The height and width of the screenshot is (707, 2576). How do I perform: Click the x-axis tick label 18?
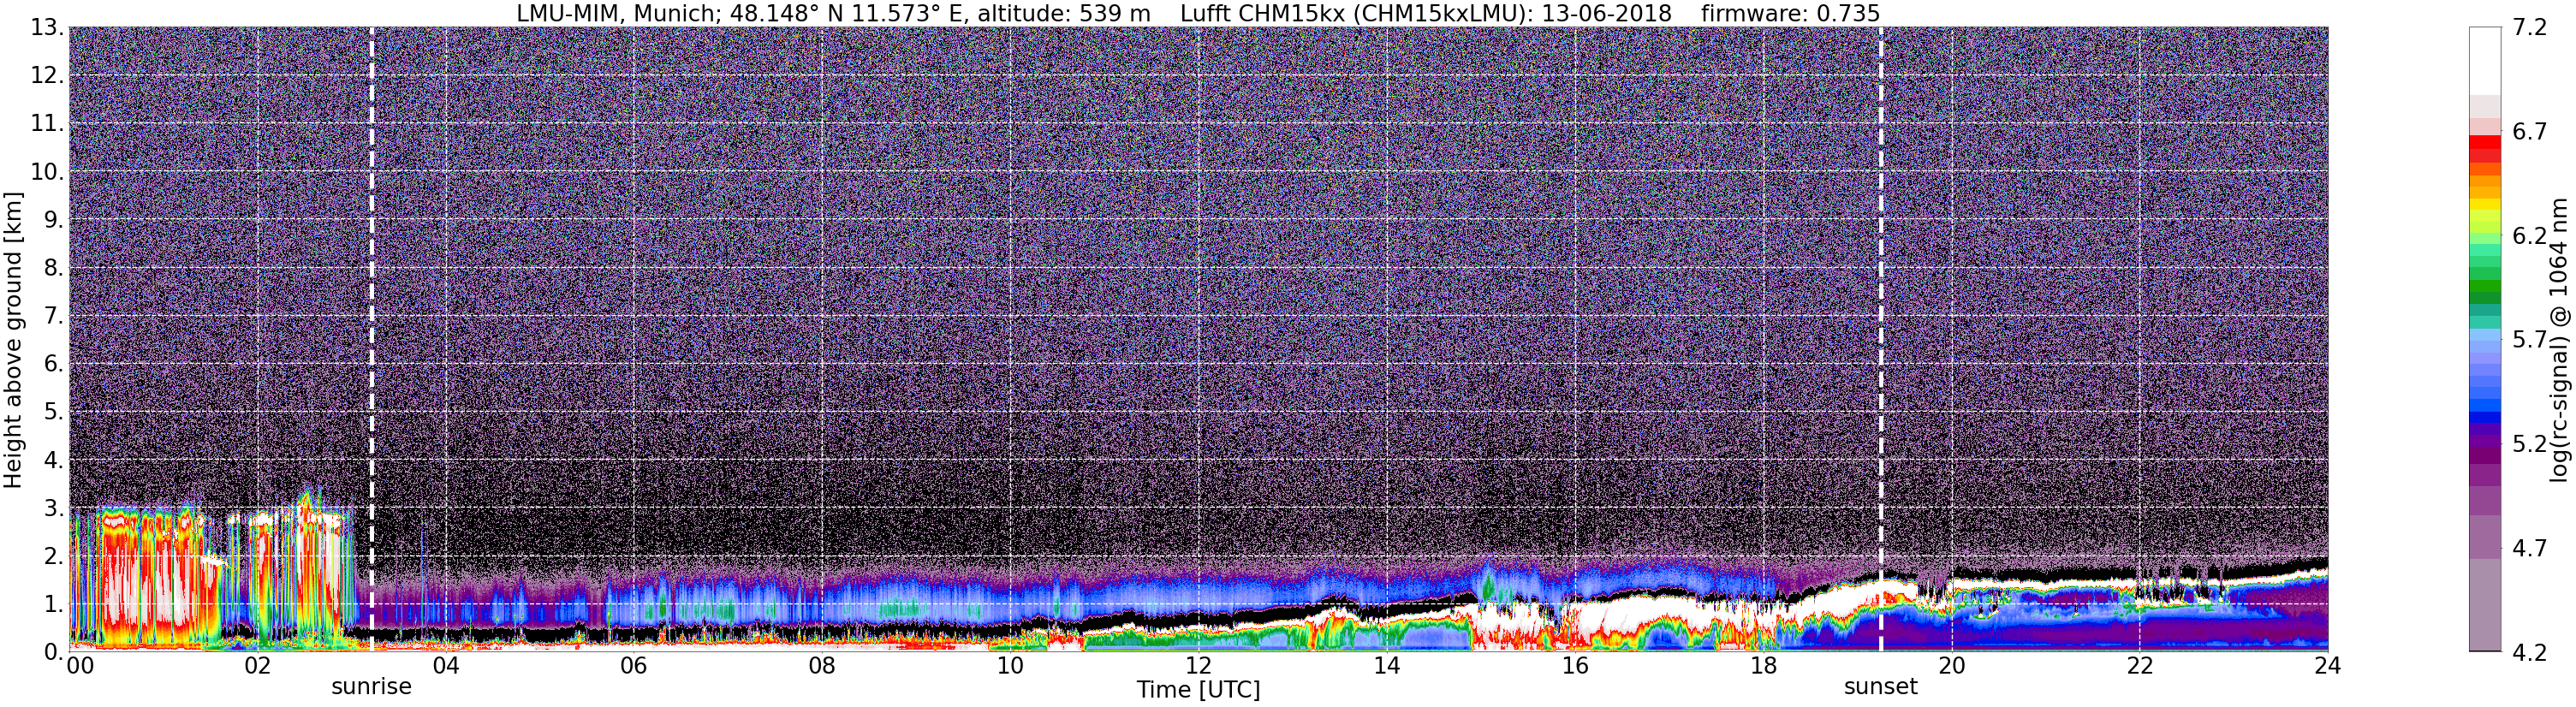click(1763, 666)
